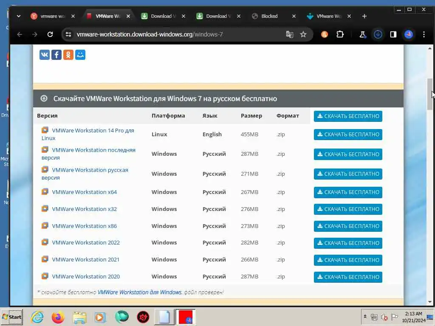Open VMWare Workstation 2021 link
435x326 pixels.
click(x=85, y=259)
